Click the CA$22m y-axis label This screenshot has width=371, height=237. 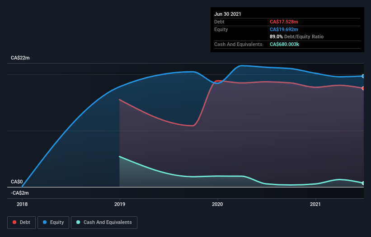coord(20,58)
